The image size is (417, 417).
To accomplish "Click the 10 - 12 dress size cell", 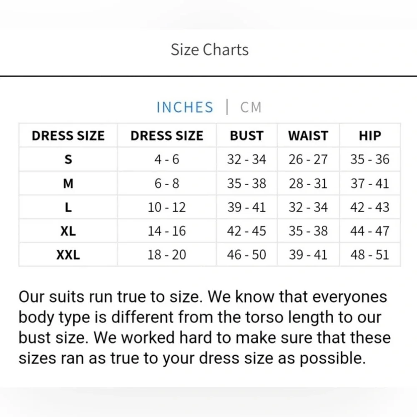I will click(167, 207).
